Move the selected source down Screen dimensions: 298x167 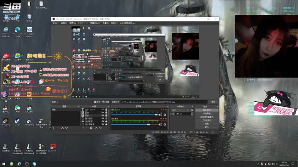(100, 128)
